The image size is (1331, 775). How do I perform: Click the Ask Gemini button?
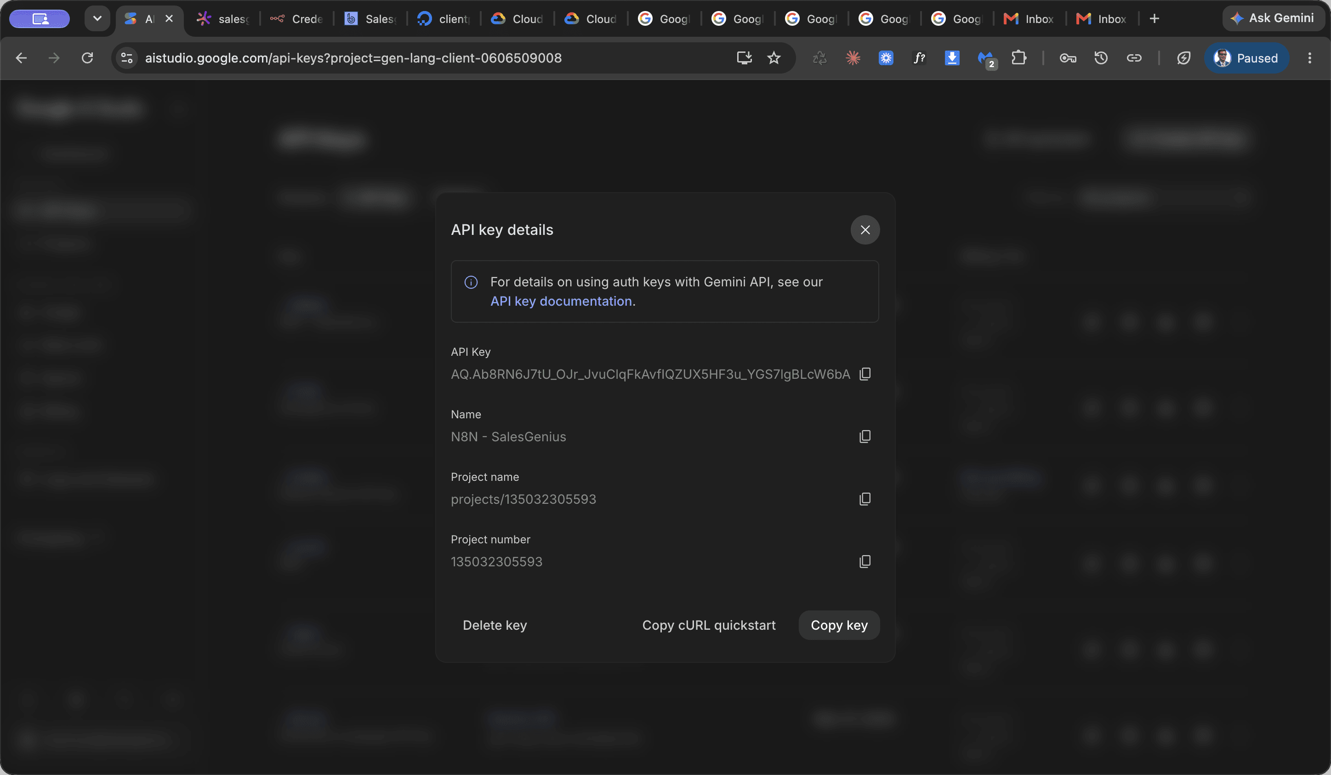(1274, 18)
